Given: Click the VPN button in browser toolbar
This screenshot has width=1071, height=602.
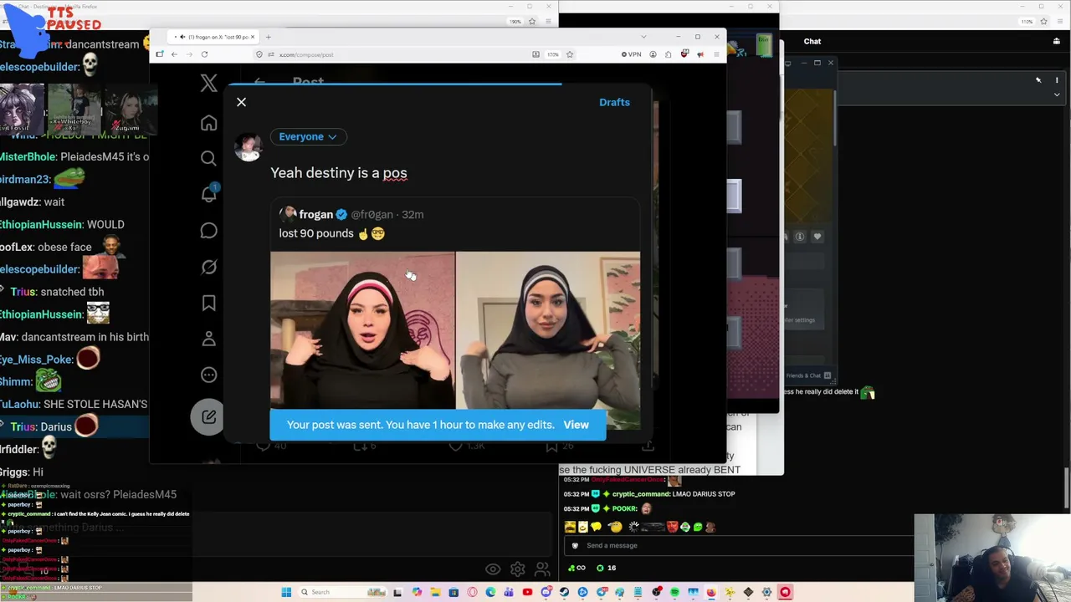Looking at the screenshot, I should (632, 54).
